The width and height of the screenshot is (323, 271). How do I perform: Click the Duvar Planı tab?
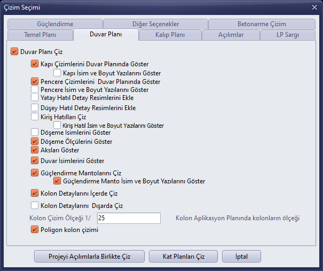point(106,34)
